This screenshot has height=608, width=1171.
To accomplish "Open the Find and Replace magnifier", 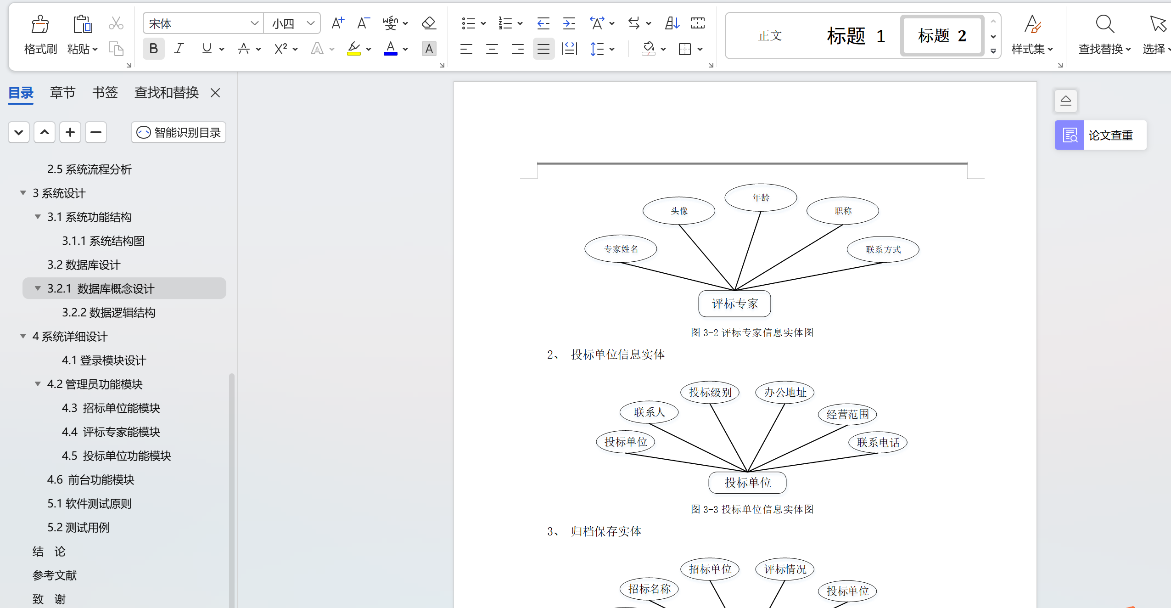I will [1104, 25].
